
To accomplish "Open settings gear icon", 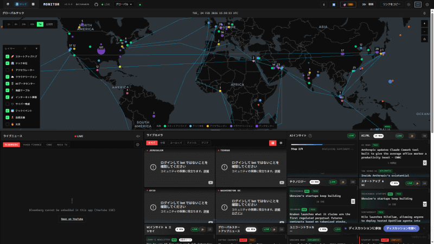I will click(x=427, y=4).
